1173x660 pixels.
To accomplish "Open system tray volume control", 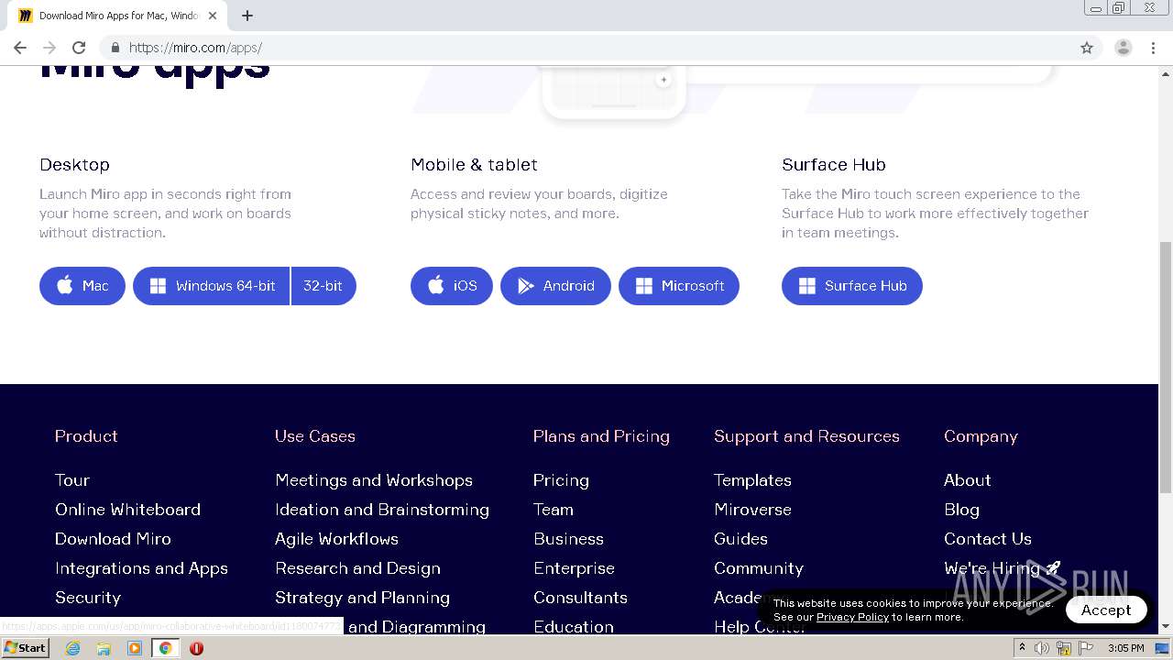I will (1042, 648).
